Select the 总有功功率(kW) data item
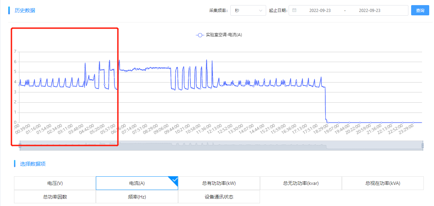 [219, 183]
